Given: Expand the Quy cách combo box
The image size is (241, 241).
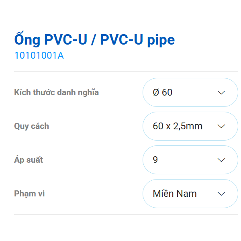Looking at the screenshot, I should [x=190, y=126].
